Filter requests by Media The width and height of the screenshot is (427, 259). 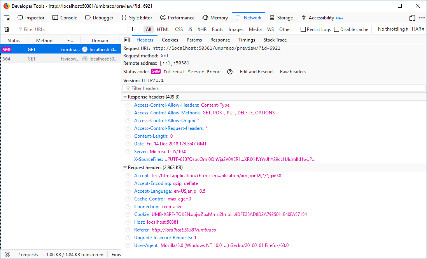(255, 29)
